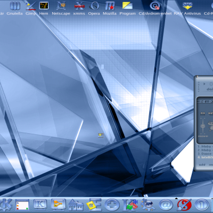Open the window list panel icon

(x=22, y=205)
